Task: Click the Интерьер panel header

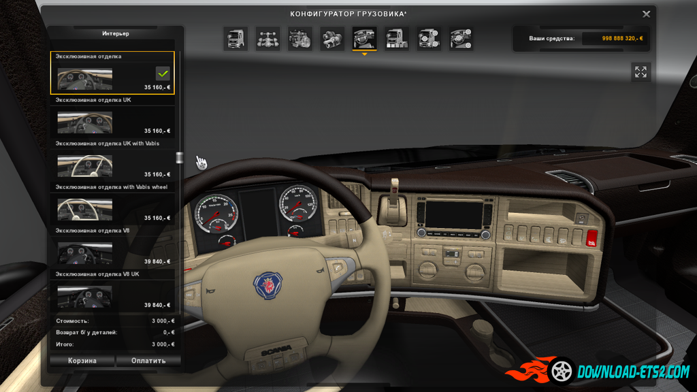Action: pyautogui.click(x=116, y=33)
